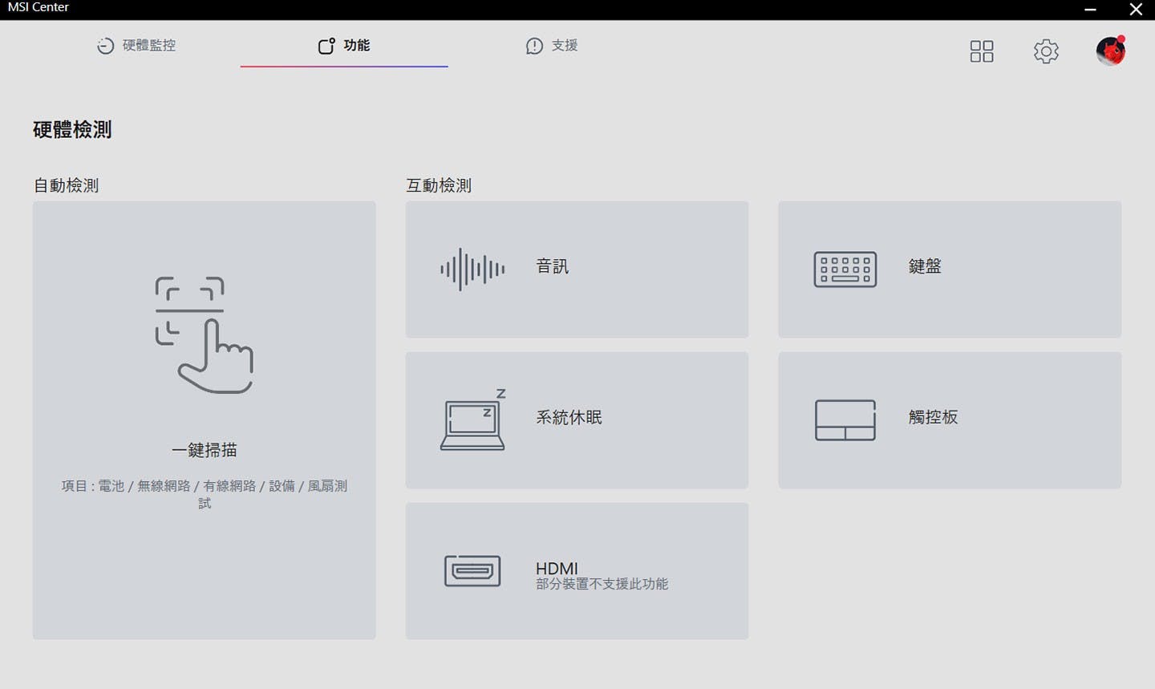The image size is (1155, 689).
Task: Click the touchpad icon
Action: 845,420
